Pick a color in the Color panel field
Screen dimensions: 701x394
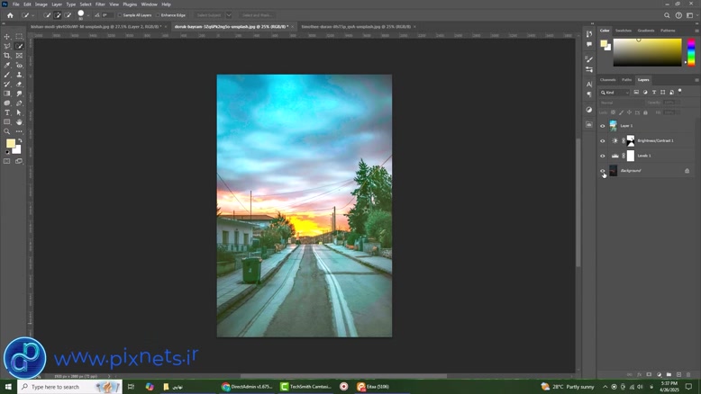pyautogui.click(x=647, y=52)
